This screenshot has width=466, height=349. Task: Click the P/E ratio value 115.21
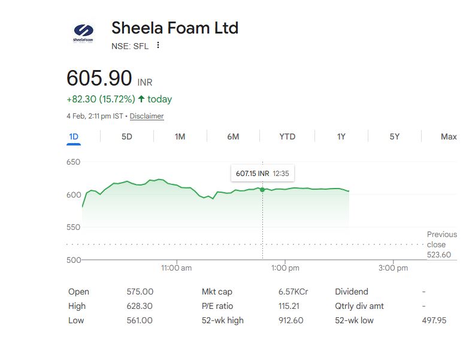pos(288,306)
